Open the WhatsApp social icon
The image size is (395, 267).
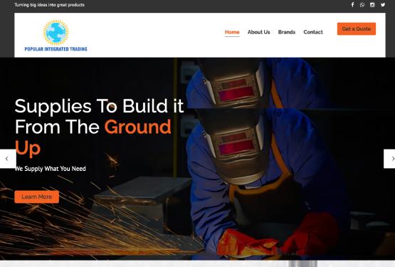click(x=362, y=5)
